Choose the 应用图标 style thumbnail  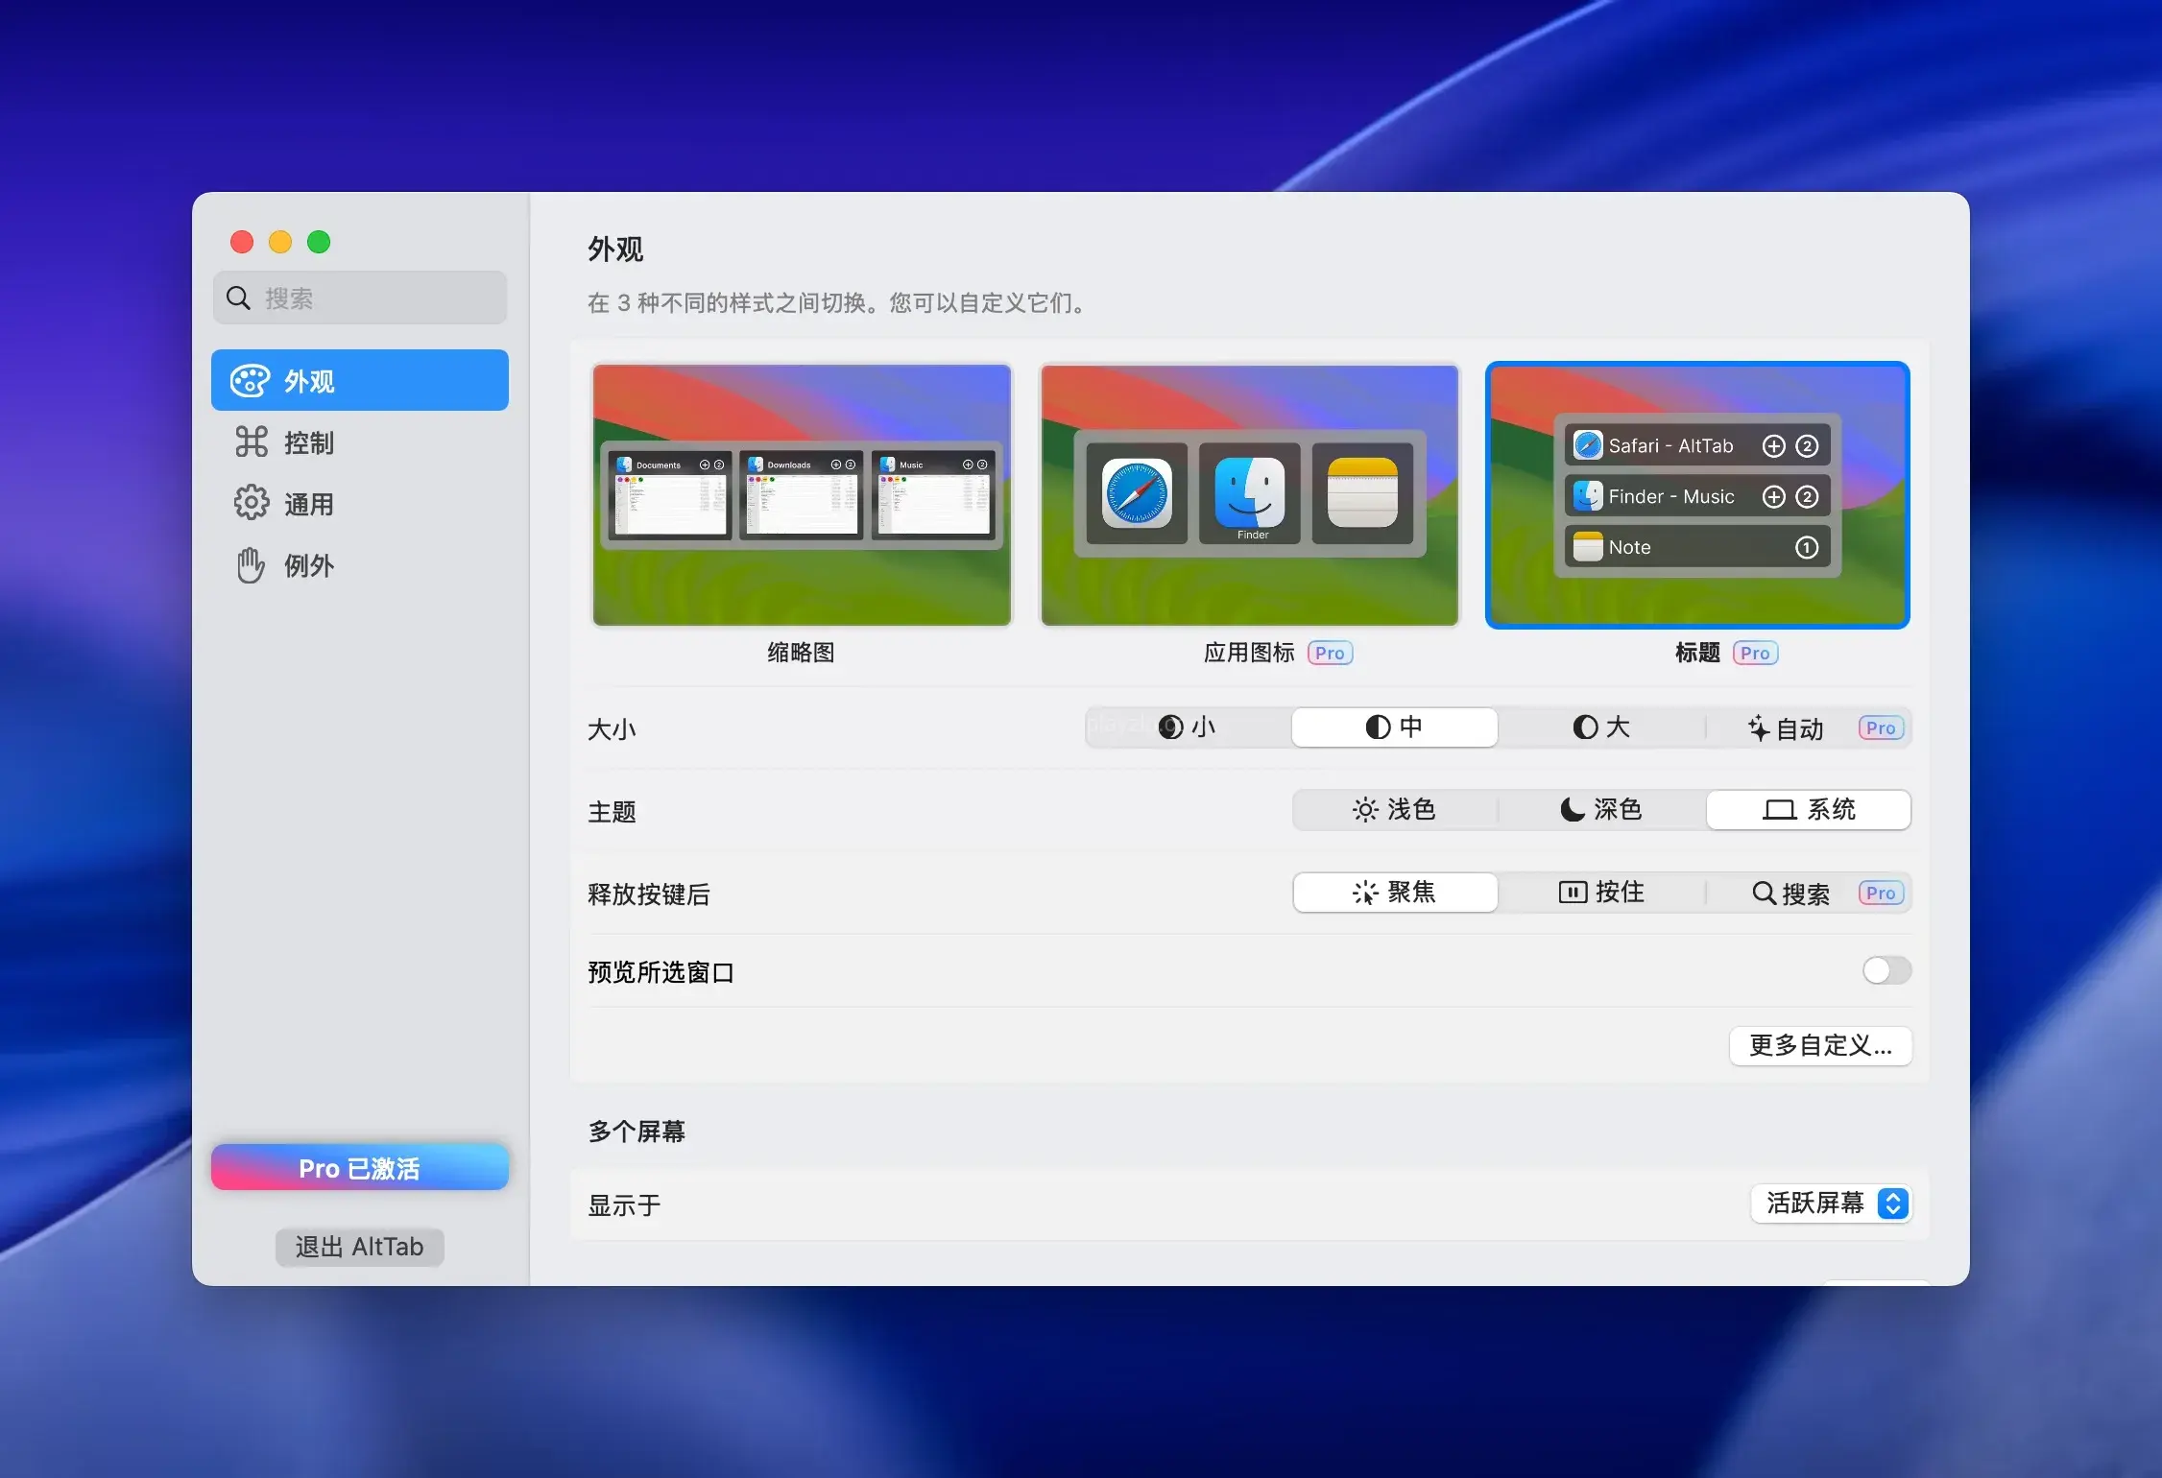pyautogui.click(x=1250, y=495)
